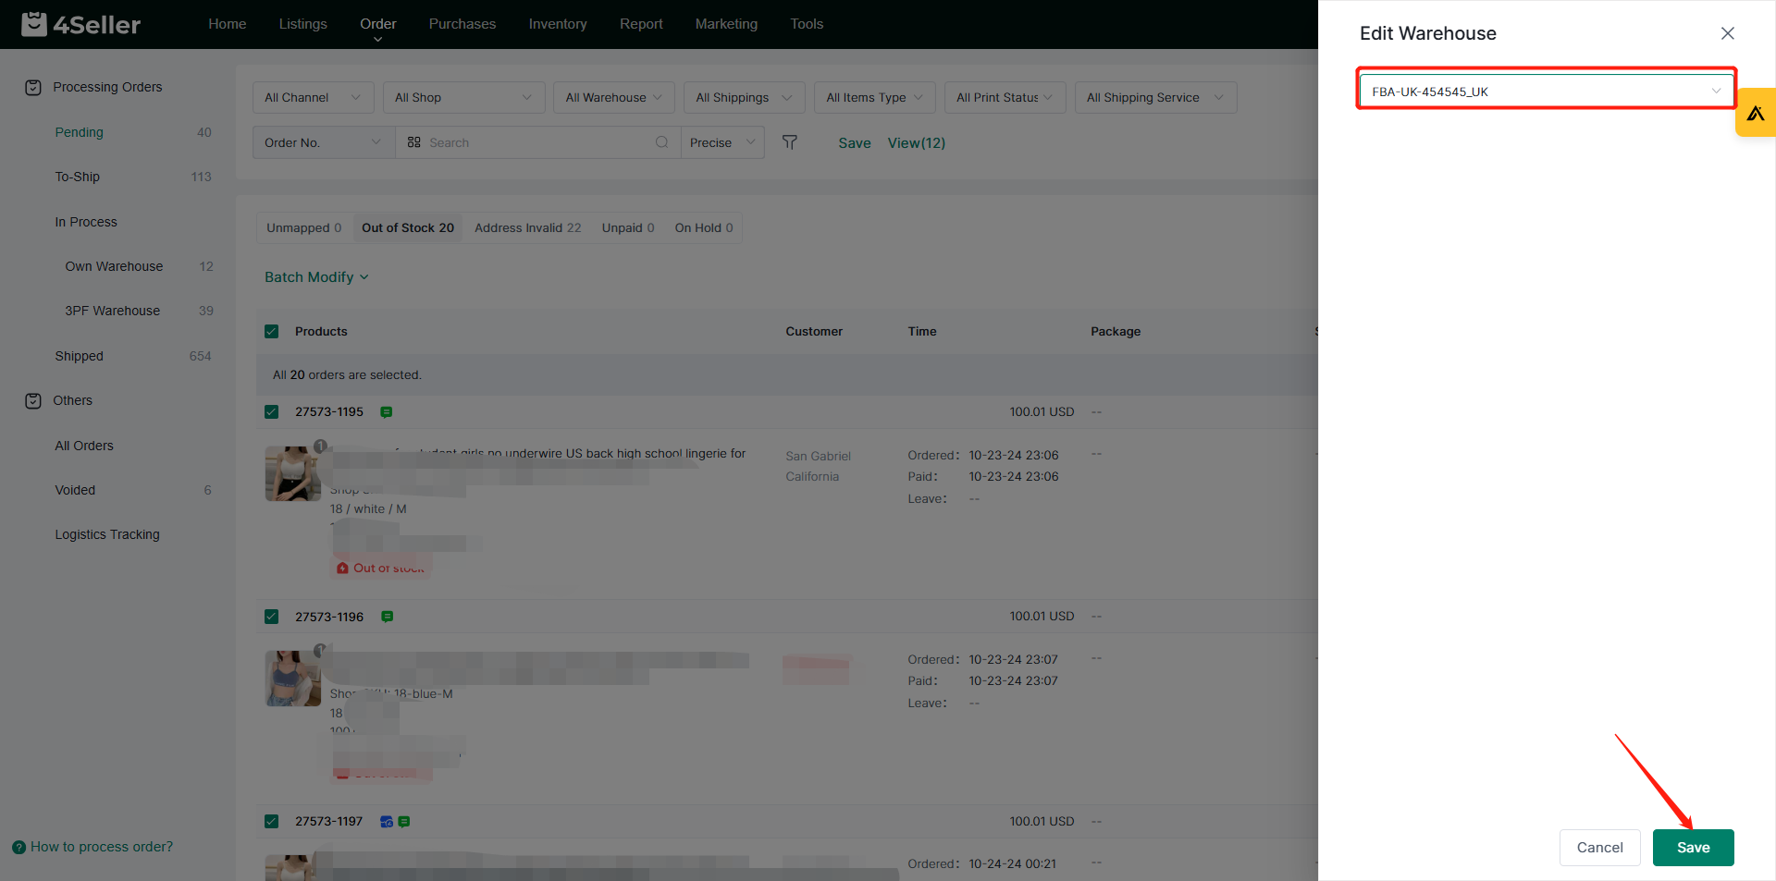
Task: Open the All Shipping Service dropdown
Action: click(1154, 98)
